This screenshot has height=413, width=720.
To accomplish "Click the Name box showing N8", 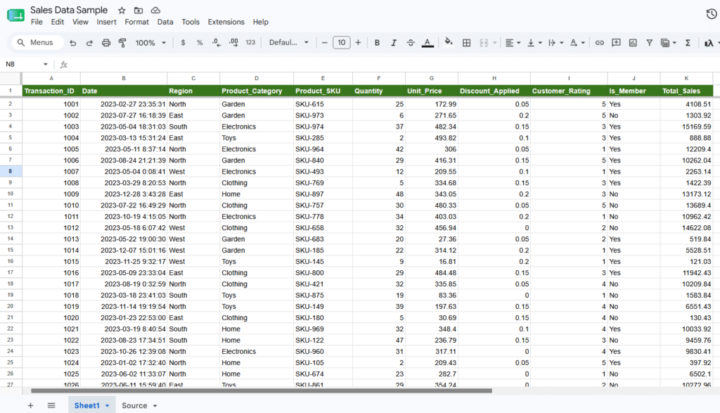I will point(22,64).
